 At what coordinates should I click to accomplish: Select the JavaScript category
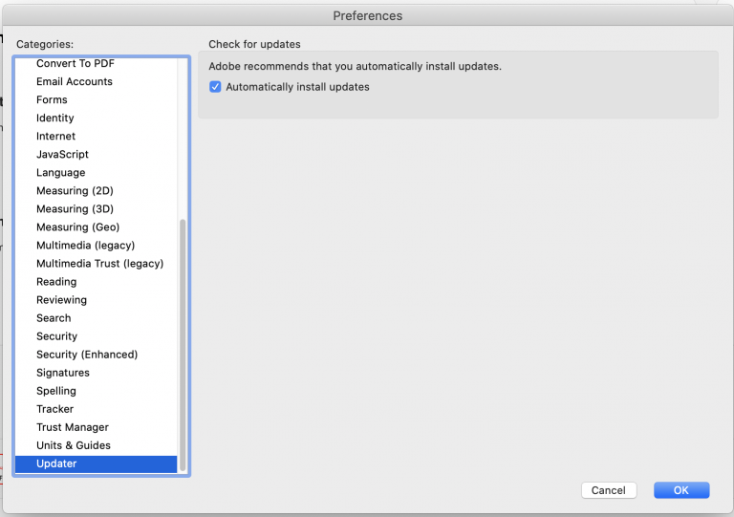point(62,155)
